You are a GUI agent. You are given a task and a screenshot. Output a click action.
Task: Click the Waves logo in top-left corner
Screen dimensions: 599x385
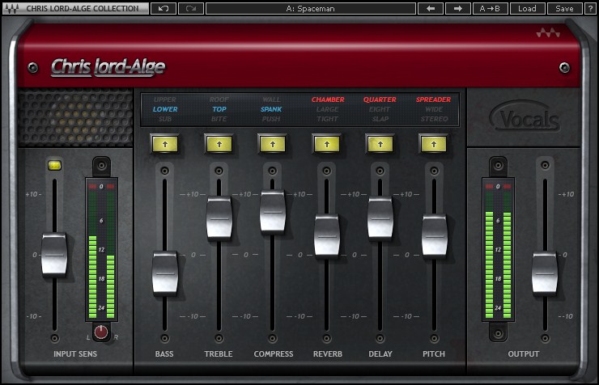[12, 8]
